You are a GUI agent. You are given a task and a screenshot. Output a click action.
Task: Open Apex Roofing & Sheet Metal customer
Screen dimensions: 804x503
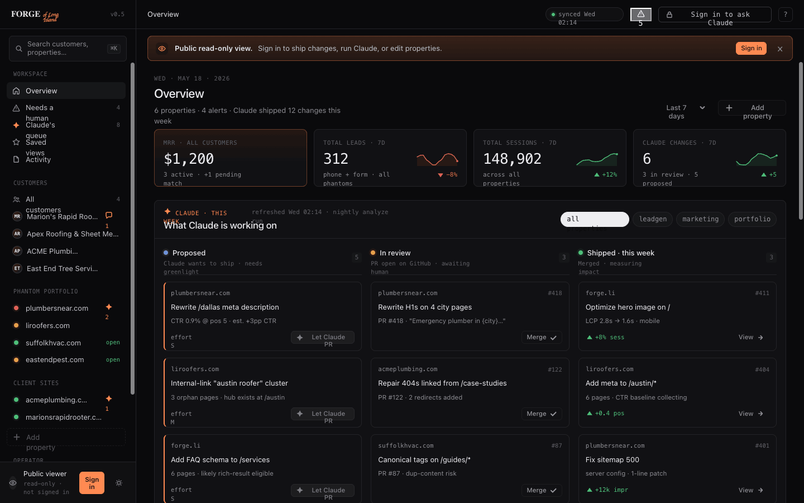(x=66, y=234)
